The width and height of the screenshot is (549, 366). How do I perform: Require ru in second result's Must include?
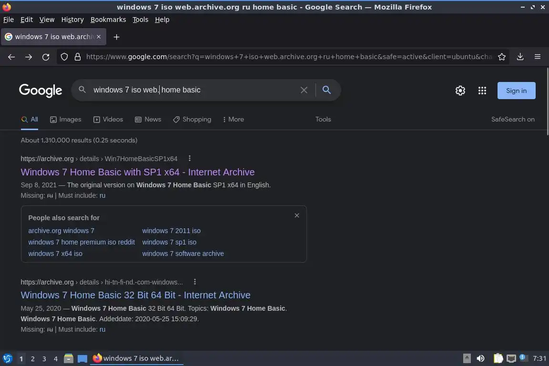point(102,329)
